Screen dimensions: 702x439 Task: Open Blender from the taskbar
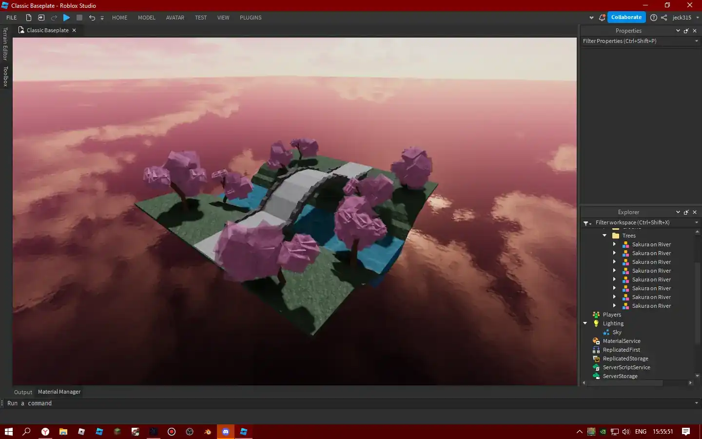(x=208, y=432)
